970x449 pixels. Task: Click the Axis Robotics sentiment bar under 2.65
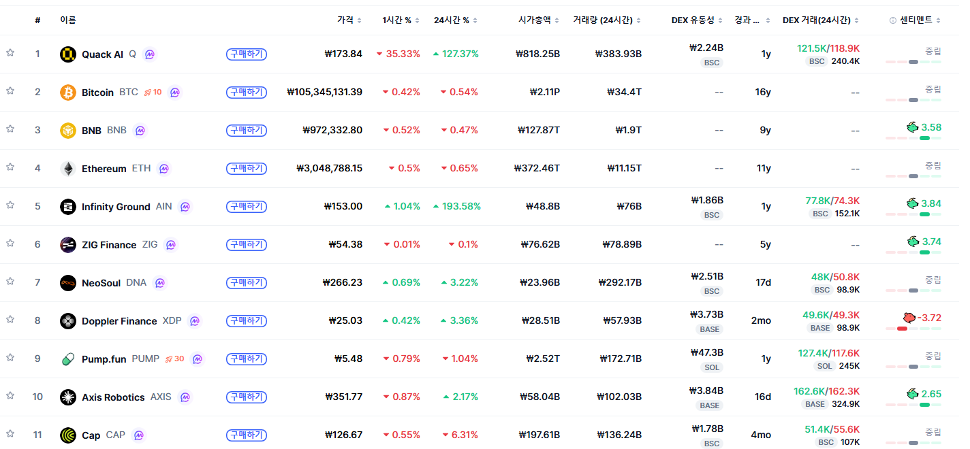(913, 405)
